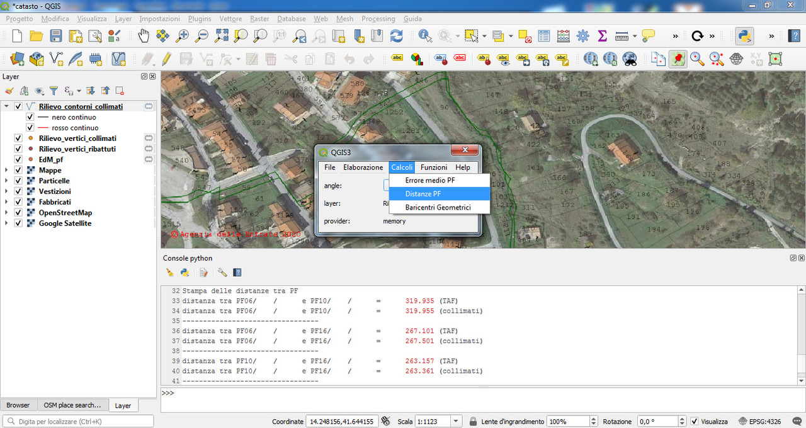Click the filter legend funnel icon in Layer panel

(54, 91)
